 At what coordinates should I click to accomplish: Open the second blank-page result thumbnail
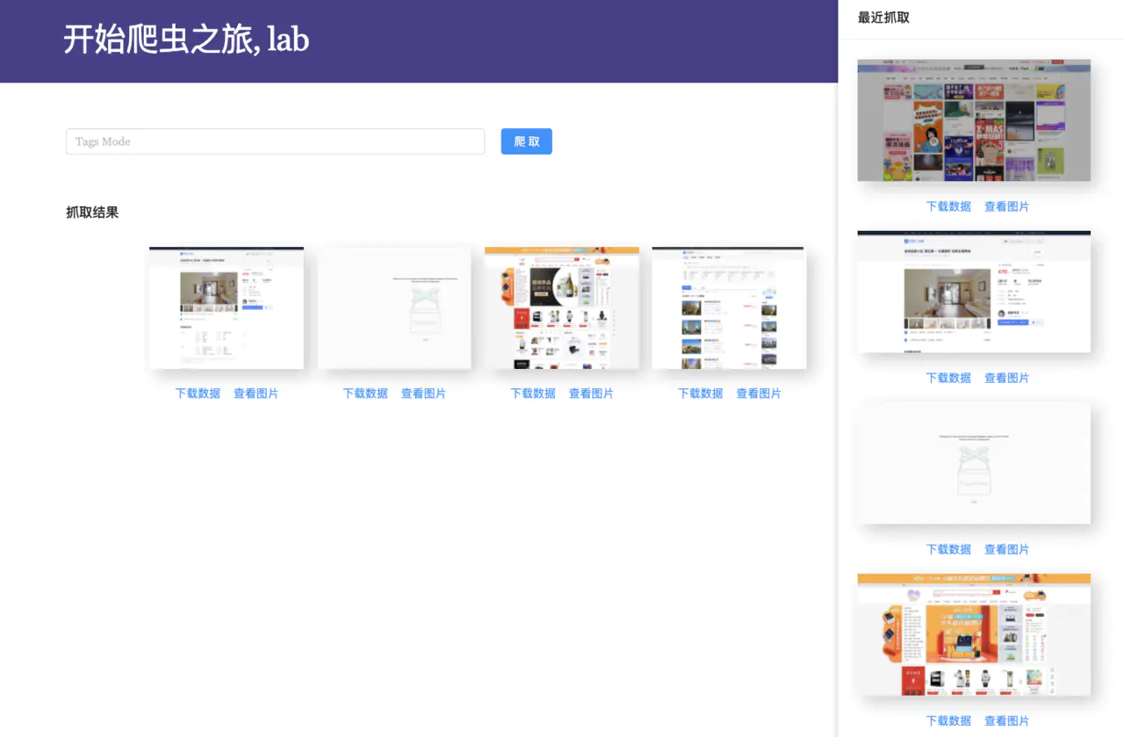(x=394, y=307)
